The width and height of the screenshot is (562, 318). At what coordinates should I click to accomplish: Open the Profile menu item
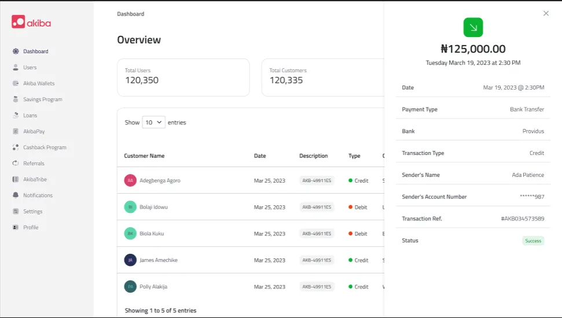(x=31, y=227)
